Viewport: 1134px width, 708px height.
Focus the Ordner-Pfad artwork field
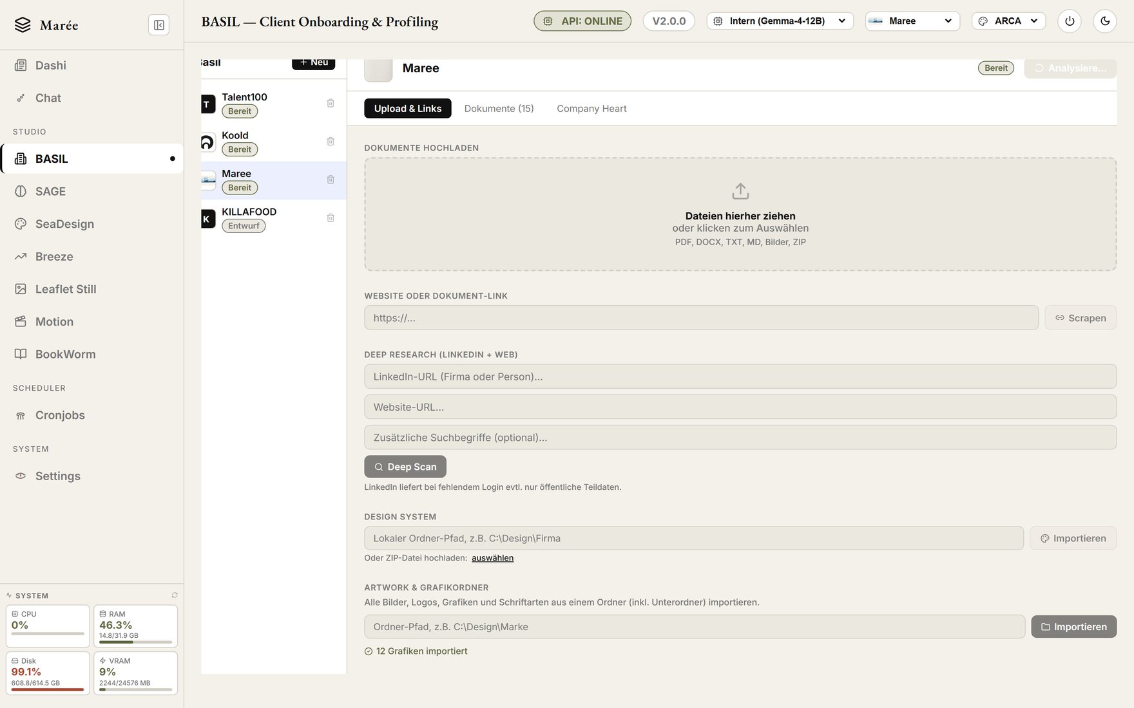tap(695, 627)
